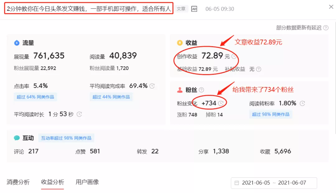Click the clock icon beside 平均阅读时长
This screenshot has width=336, height=193.
(x=79, y=114)
